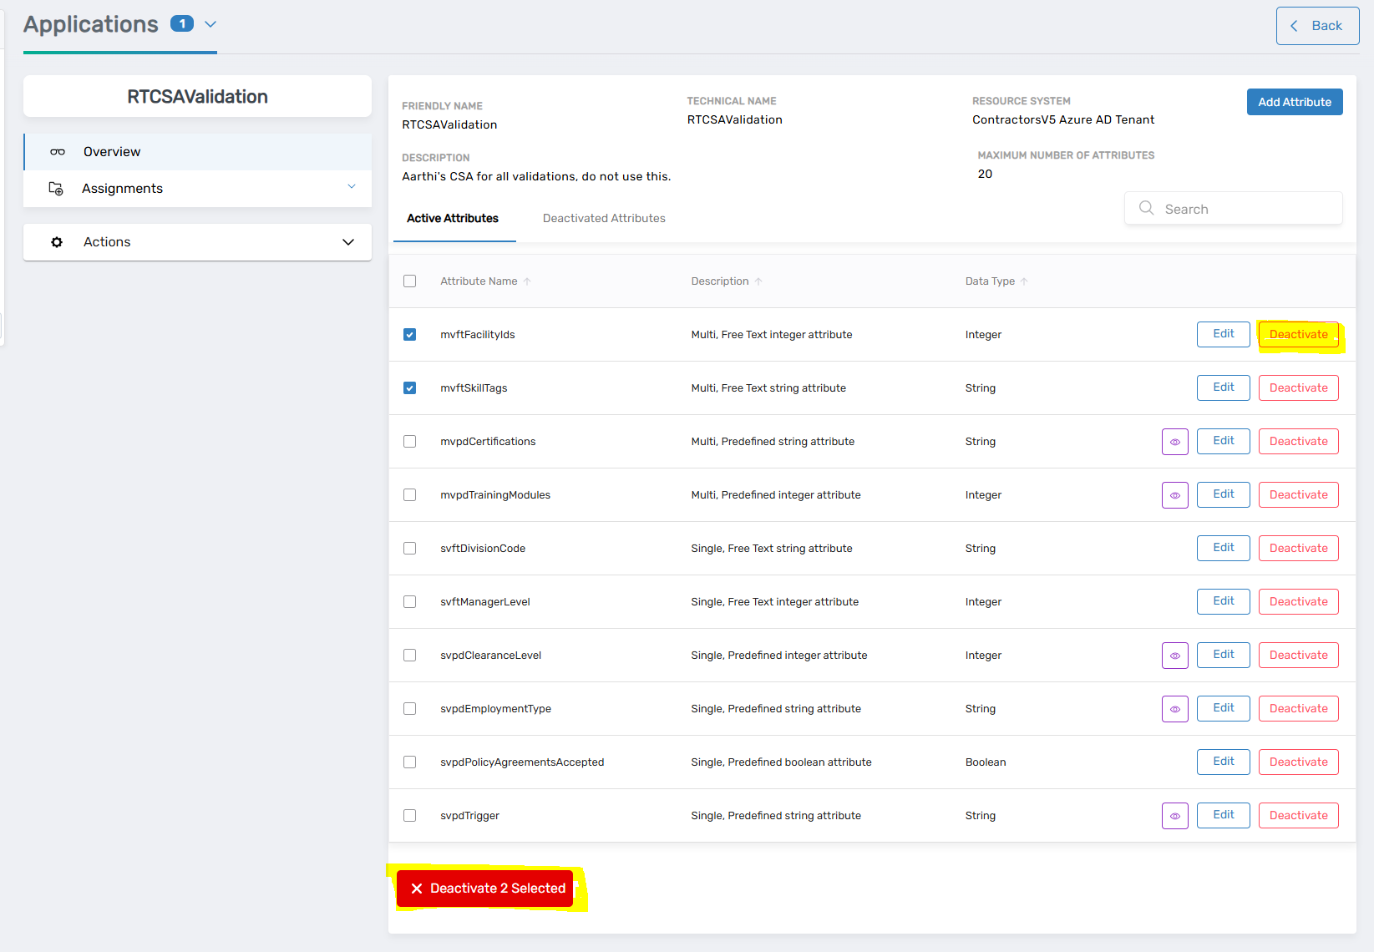Show predefined values for svpdTrigger
The image size is (1374, 952).
1174,815
